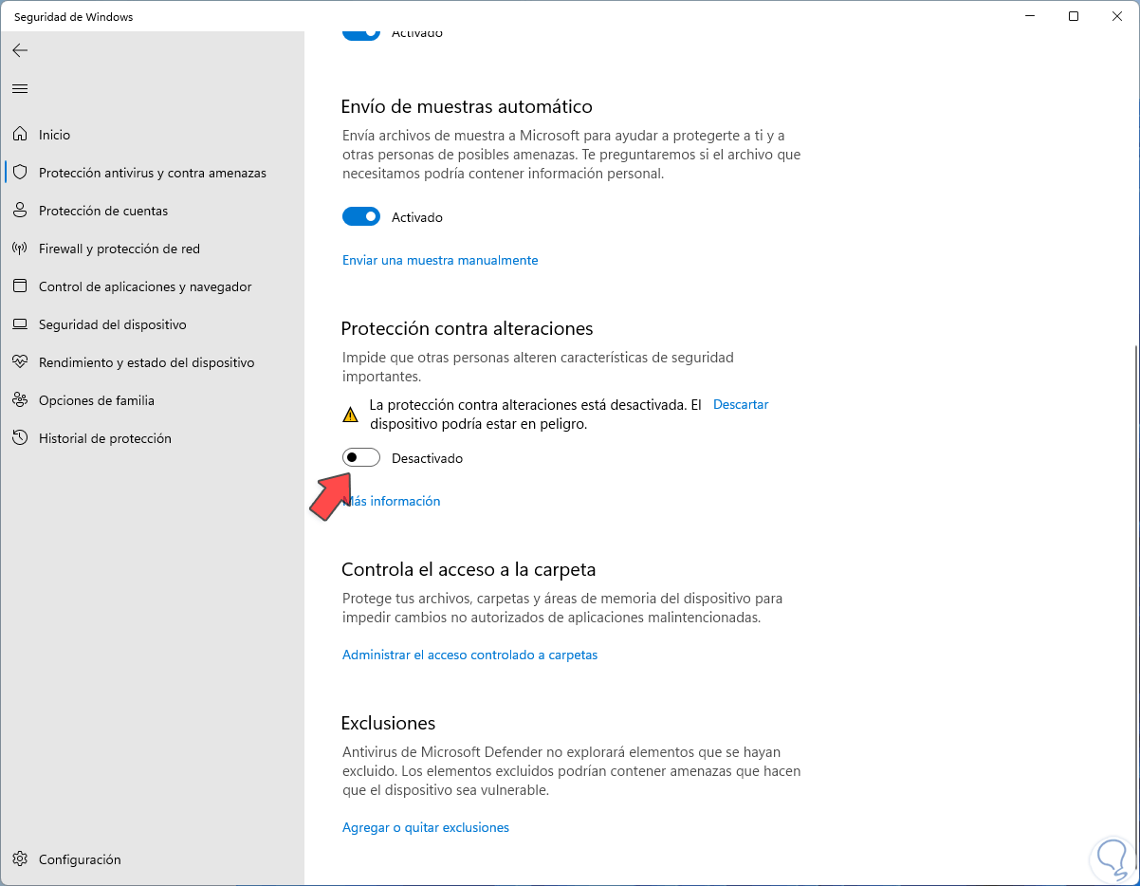Open Configuración gear icon at bottom
The width and height of the screenshot is (1140, 886).
tap(20, 859)
